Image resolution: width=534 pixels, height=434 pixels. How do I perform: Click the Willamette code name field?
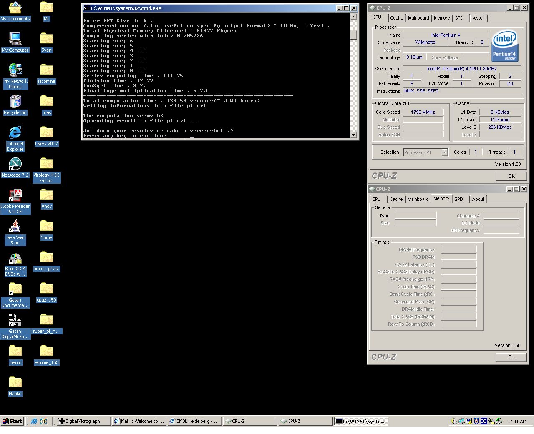(x=425, y=42)
